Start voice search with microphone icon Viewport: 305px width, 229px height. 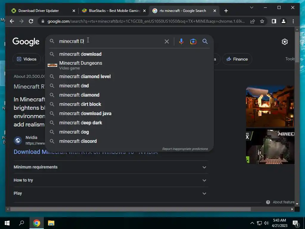click(x=181, y=41)
